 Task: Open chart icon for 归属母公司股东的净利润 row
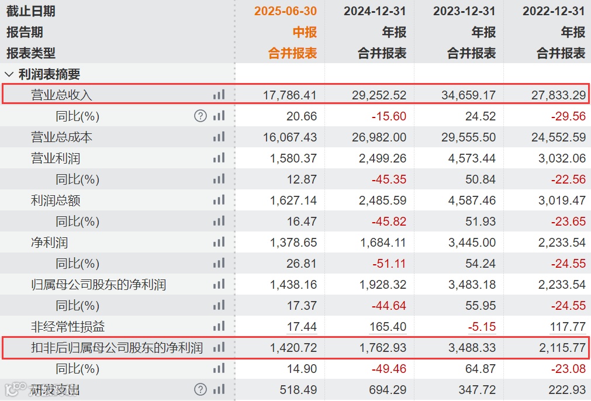pyautogui.click(x=219, y=284)
